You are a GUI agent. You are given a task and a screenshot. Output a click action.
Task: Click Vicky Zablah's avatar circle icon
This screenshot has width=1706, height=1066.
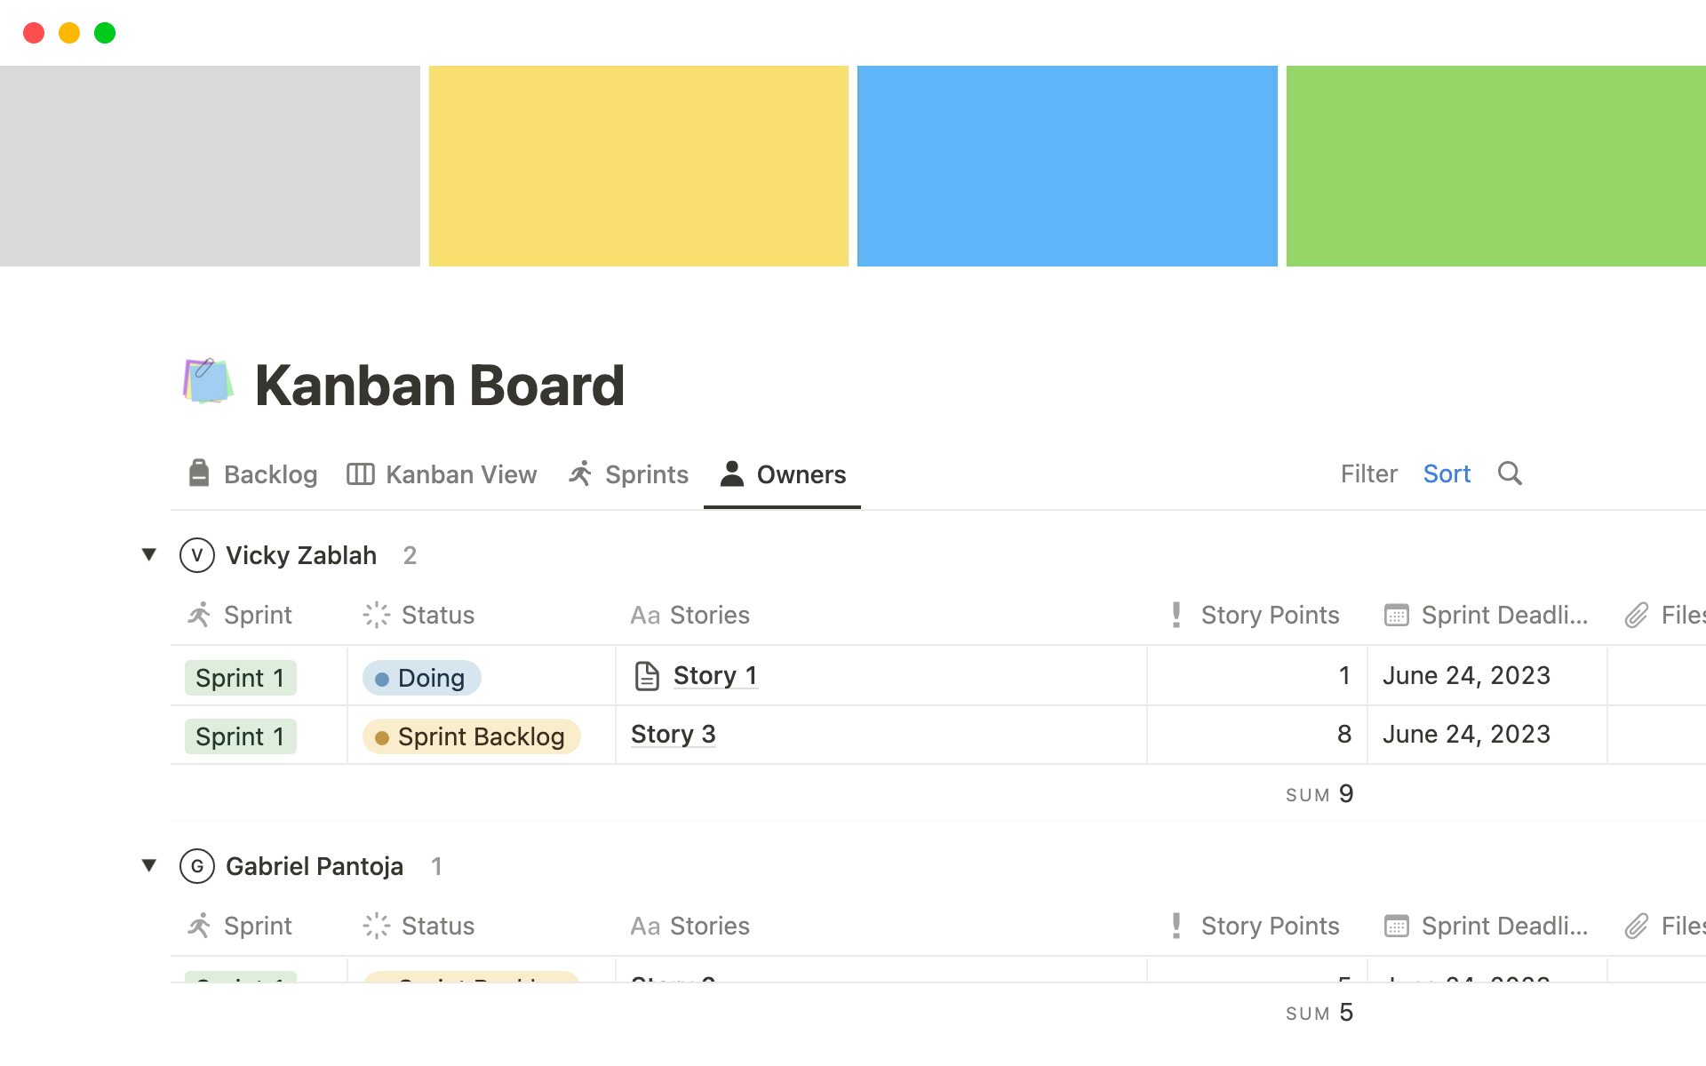pyautogui.click(x=197, y=555)
